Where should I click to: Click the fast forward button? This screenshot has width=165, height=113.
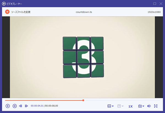[x=26, y=106]
